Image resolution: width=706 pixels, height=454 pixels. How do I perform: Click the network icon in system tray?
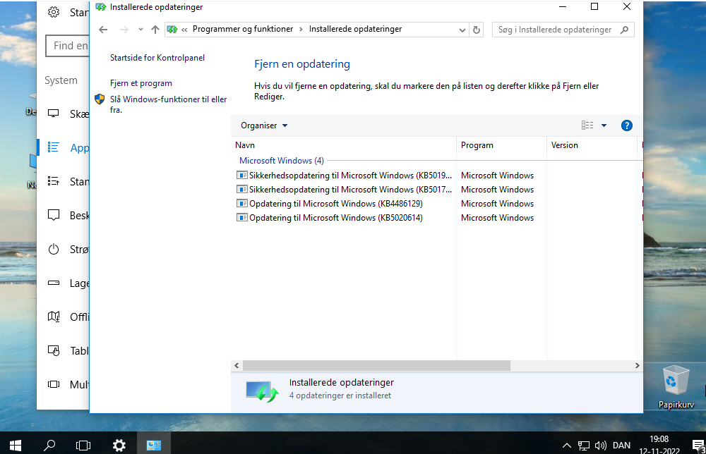point(584,446)
